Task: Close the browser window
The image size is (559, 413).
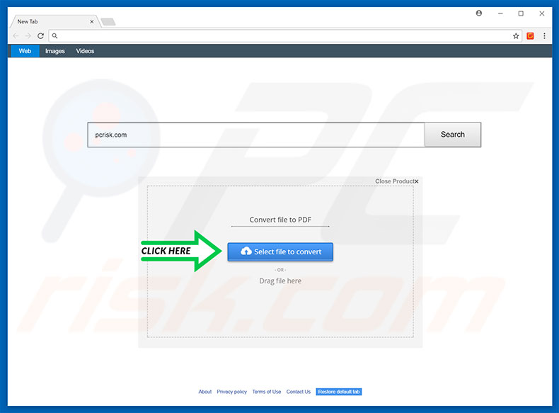Action: pyautogui.click(x=542, y=13)
